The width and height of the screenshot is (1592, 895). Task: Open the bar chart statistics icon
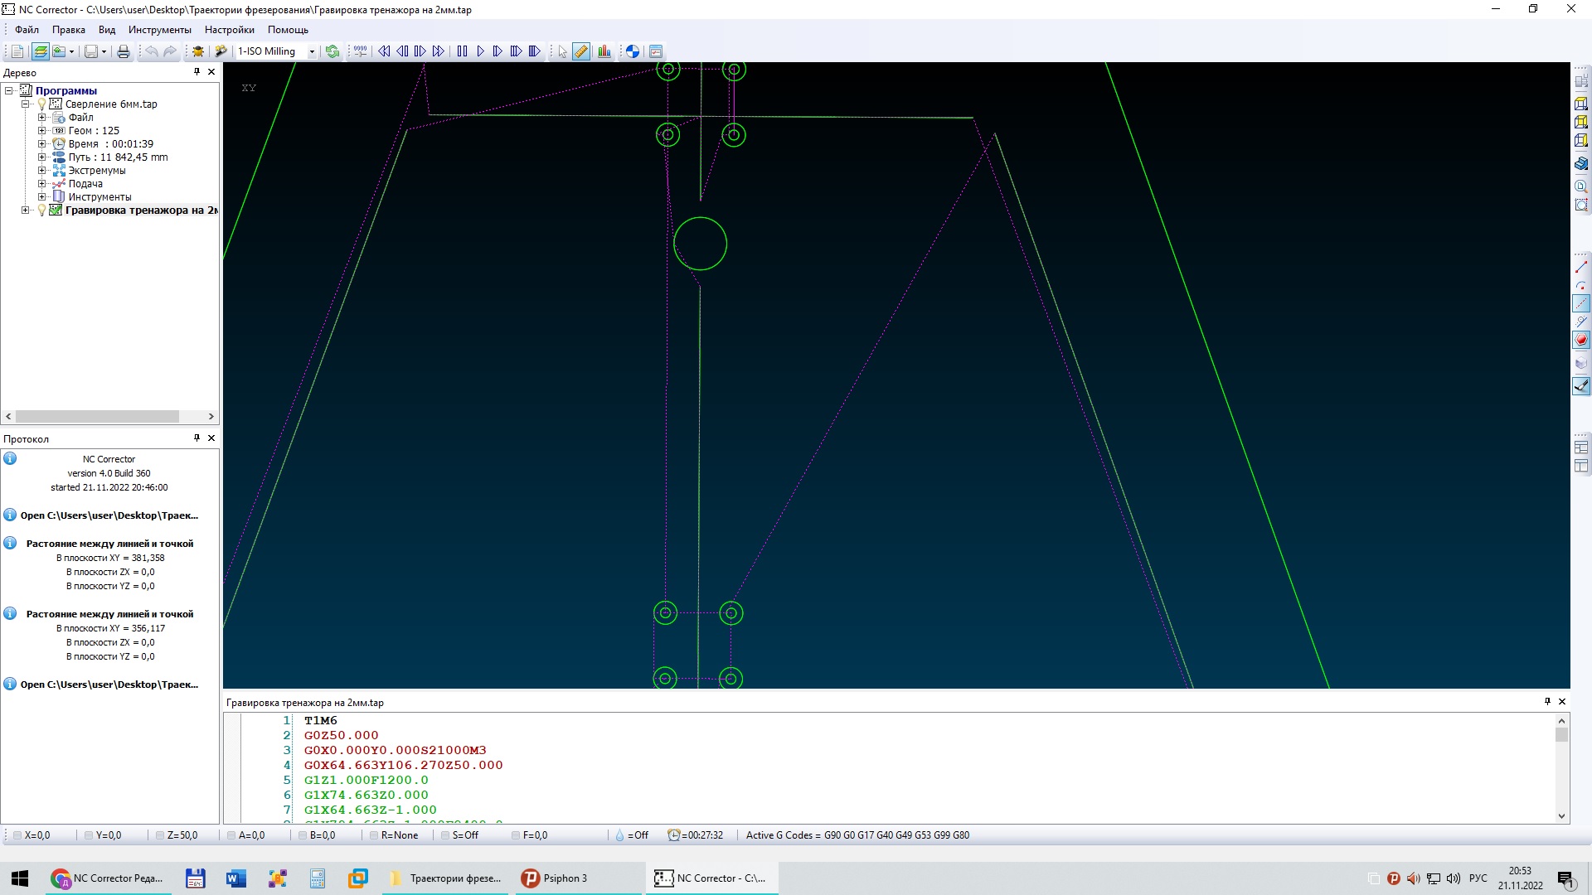604,51
